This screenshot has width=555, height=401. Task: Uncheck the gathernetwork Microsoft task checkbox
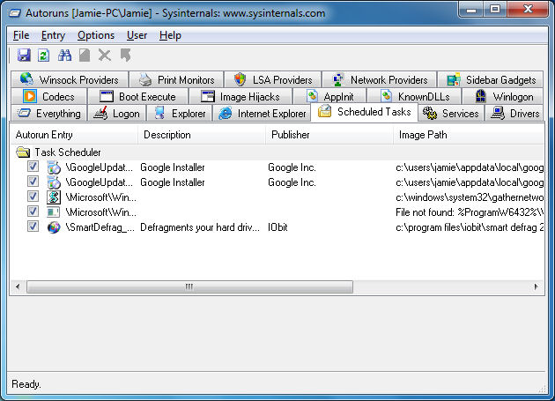click(33, 197)
